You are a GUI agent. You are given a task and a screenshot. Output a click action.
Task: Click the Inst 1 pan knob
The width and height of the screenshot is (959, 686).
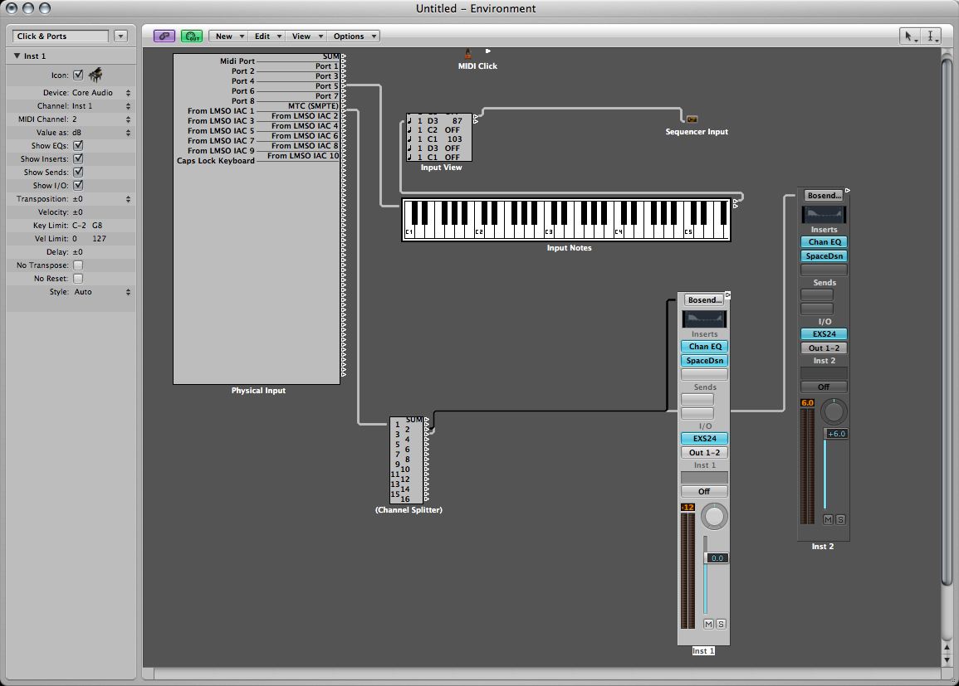pos(714,516)
